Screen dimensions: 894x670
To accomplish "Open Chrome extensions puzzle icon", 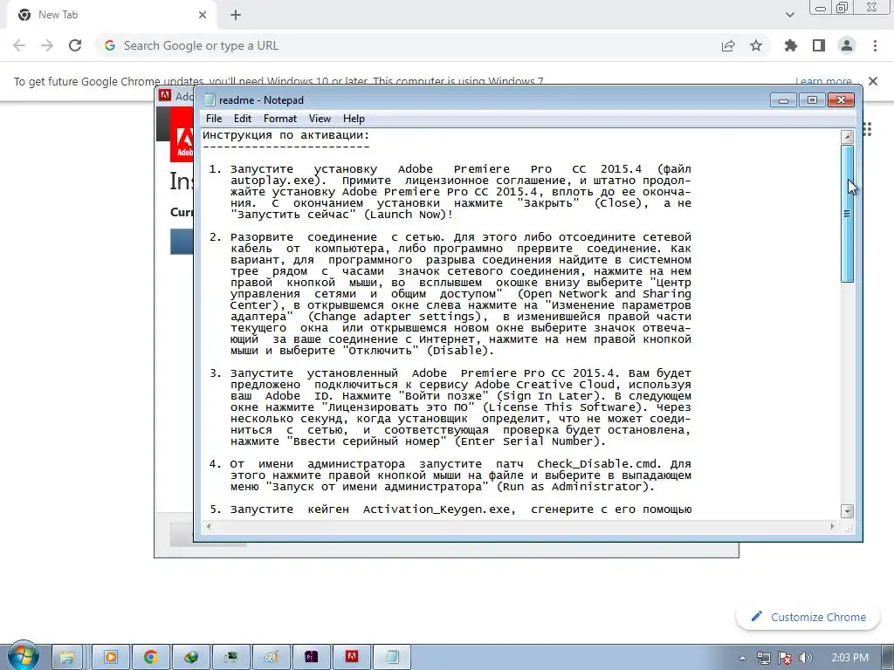I will 791,45.
